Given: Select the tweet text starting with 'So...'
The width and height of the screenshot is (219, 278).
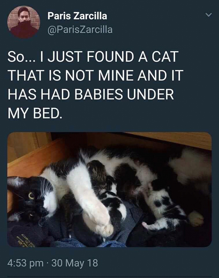Looking at the screenshot, I should [95, 85].
